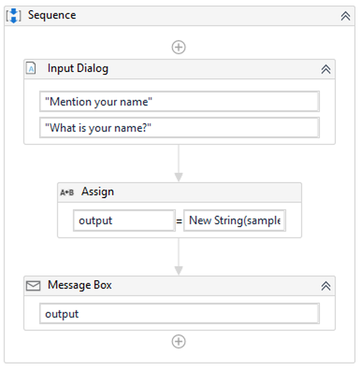Select the Message Box title label
Screen dimensions: 361x369
[80, 285]
